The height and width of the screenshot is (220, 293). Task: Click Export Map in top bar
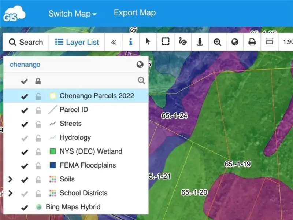click(134, 13)
